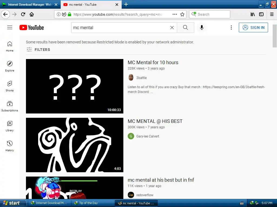Open Subscriptions in YouTube sidebar
This screenshot has width=277, height=207.
coord(9,106)
